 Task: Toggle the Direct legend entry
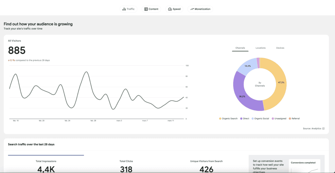[245, 118]
